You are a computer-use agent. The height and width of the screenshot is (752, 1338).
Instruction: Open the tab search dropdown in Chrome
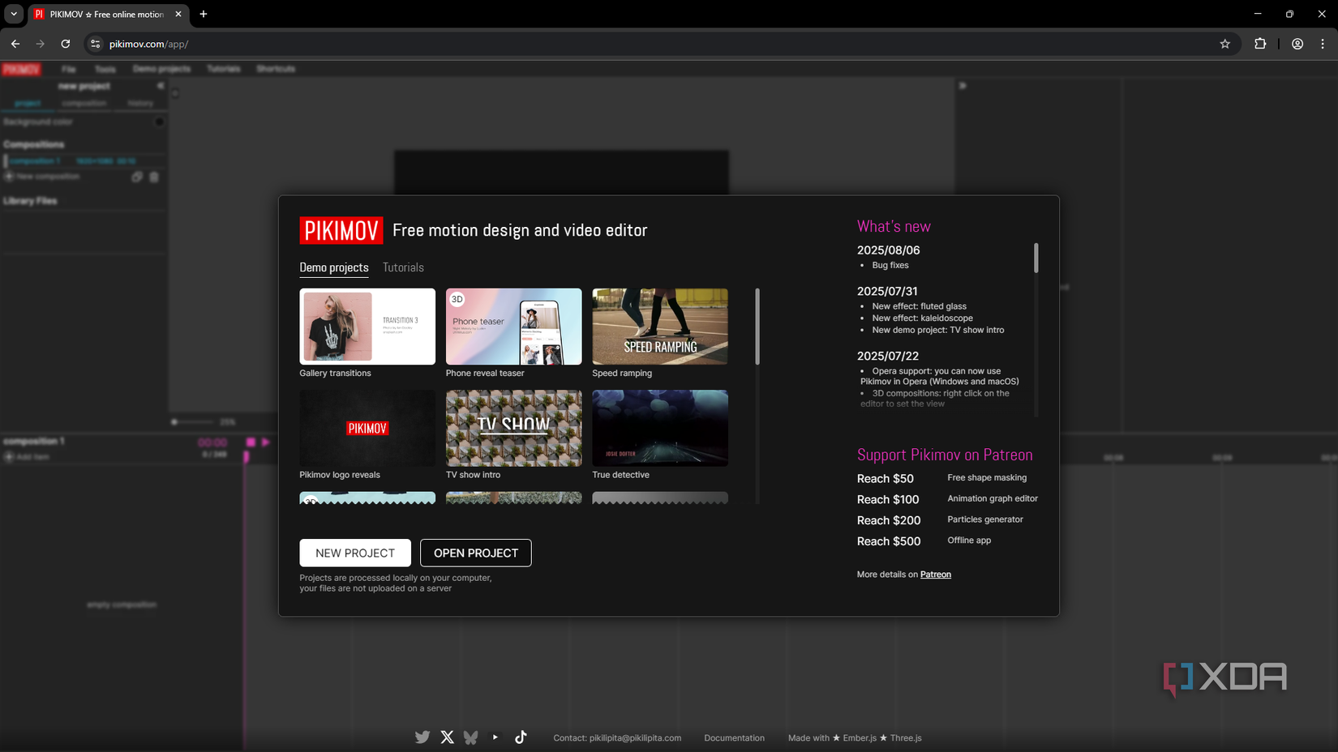(x=14, y=14)
